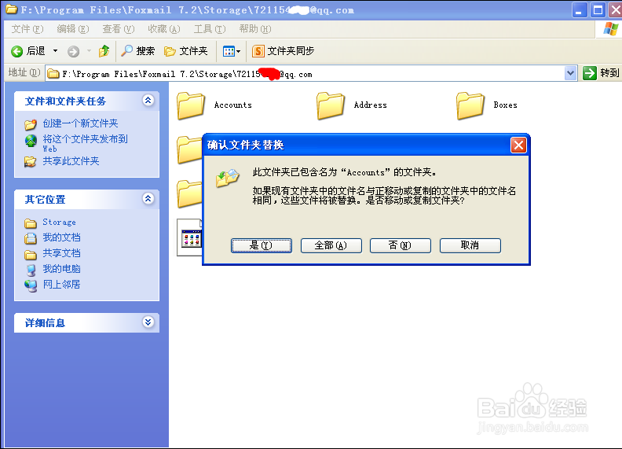Click 取消 in the replace dialog
The width and height of the screenshot is (622, 449).
coord(470,245)
